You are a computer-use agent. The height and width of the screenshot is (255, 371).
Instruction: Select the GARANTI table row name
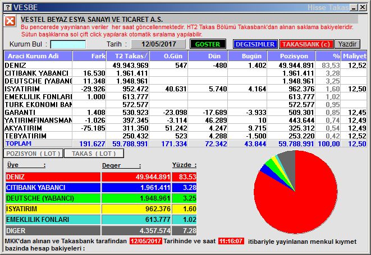[20, 113]
